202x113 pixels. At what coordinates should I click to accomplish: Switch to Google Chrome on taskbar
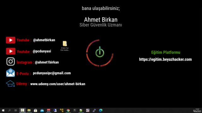click(x=68, y=110)
